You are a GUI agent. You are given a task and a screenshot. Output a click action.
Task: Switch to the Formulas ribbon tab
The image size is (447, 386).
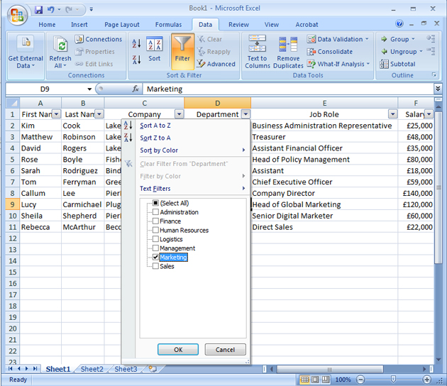pyautogui.click(x=168, y=24)
